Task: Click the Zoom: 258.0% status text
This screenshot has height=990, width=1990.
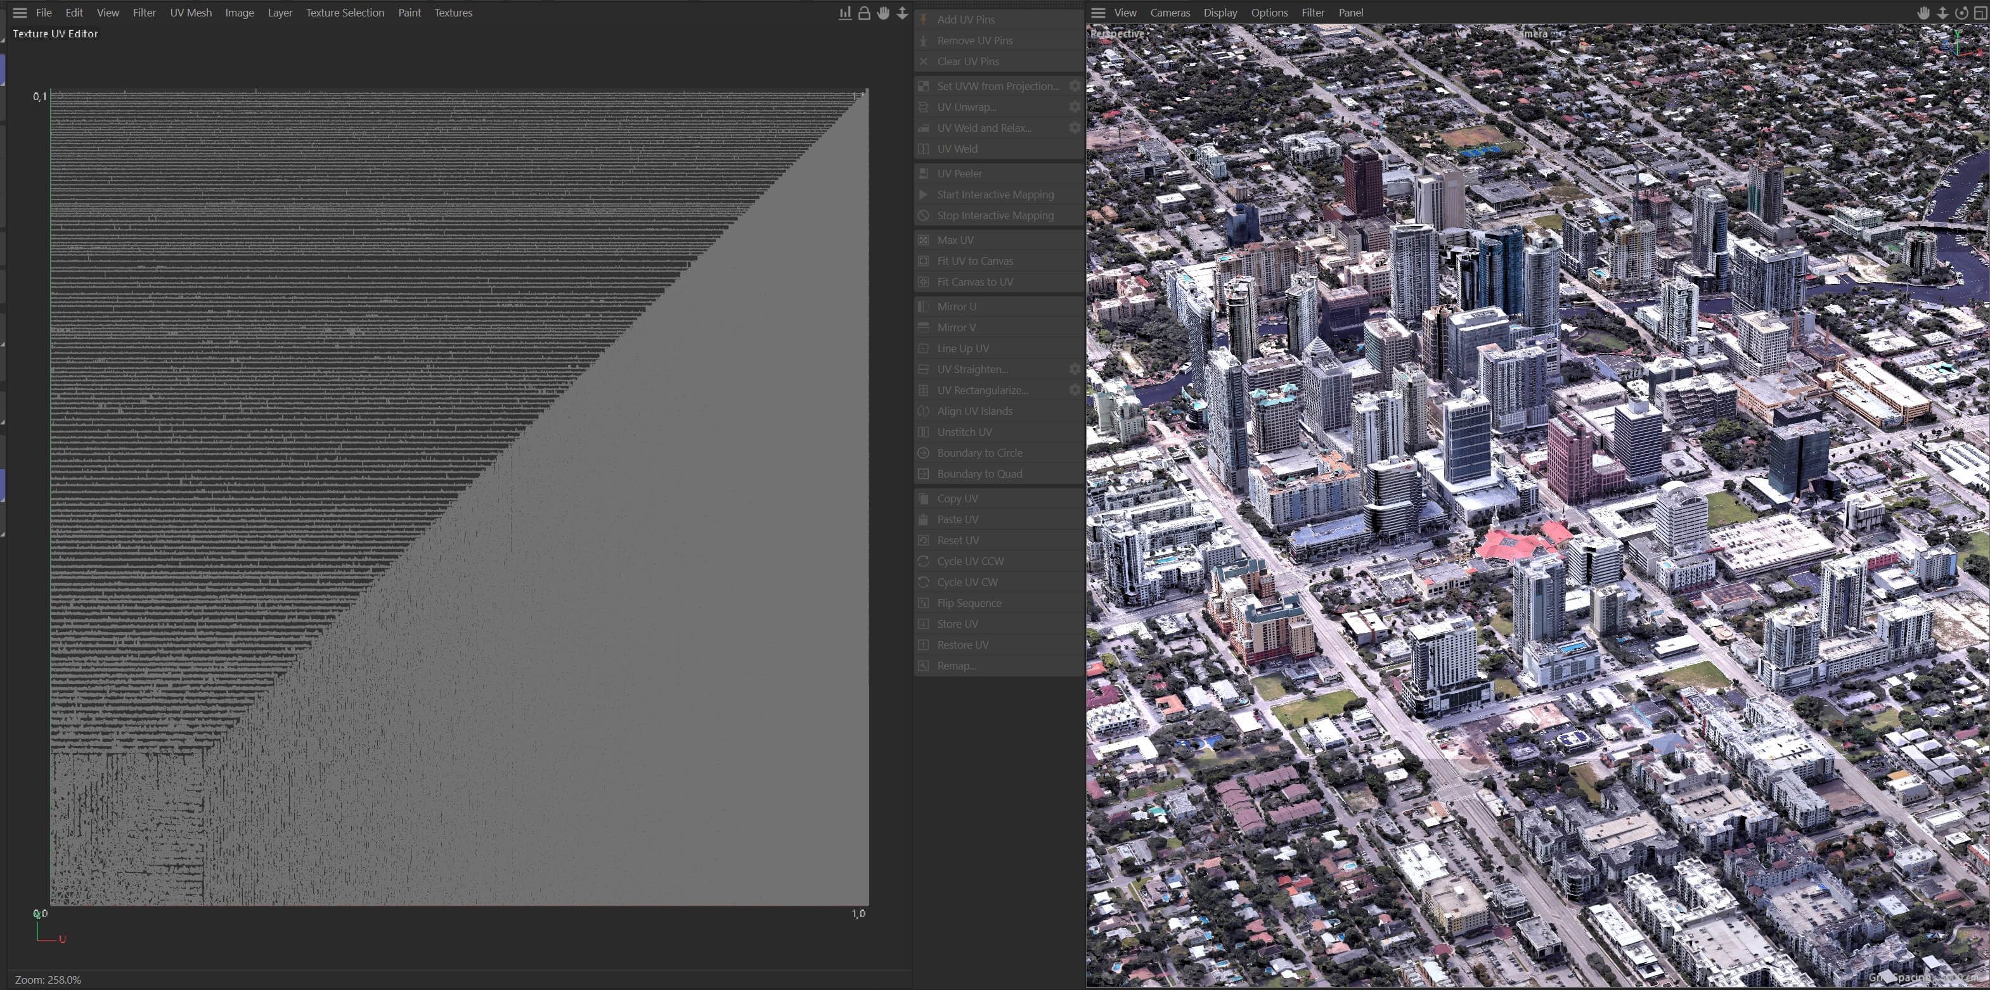Action: (x=48, y=979)
